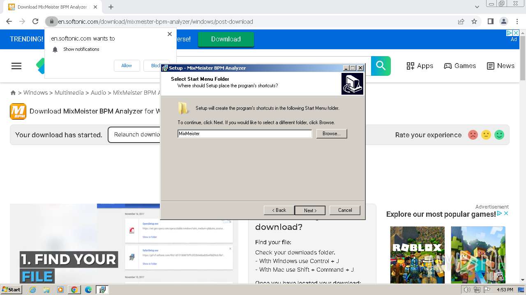Open the tab search dropdown arrow
Image resolution: width=526 pixels, height=295 pixels.
[477, 7]
